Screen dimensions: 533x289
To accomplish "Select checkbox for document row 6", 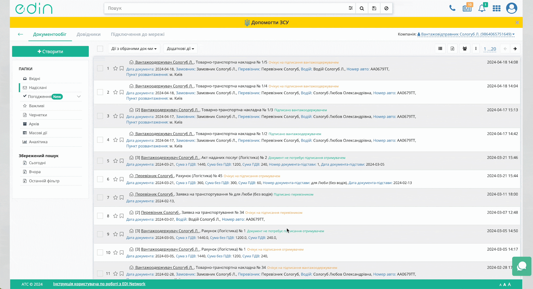I will coord(100,179).
